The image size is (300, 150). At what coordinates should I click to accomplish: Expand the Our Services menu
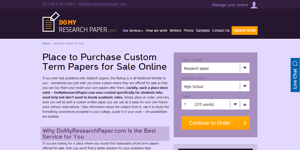(133, 31)
